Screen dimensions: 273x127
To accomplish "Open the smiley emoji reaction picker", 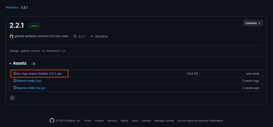I will (12, 98).
